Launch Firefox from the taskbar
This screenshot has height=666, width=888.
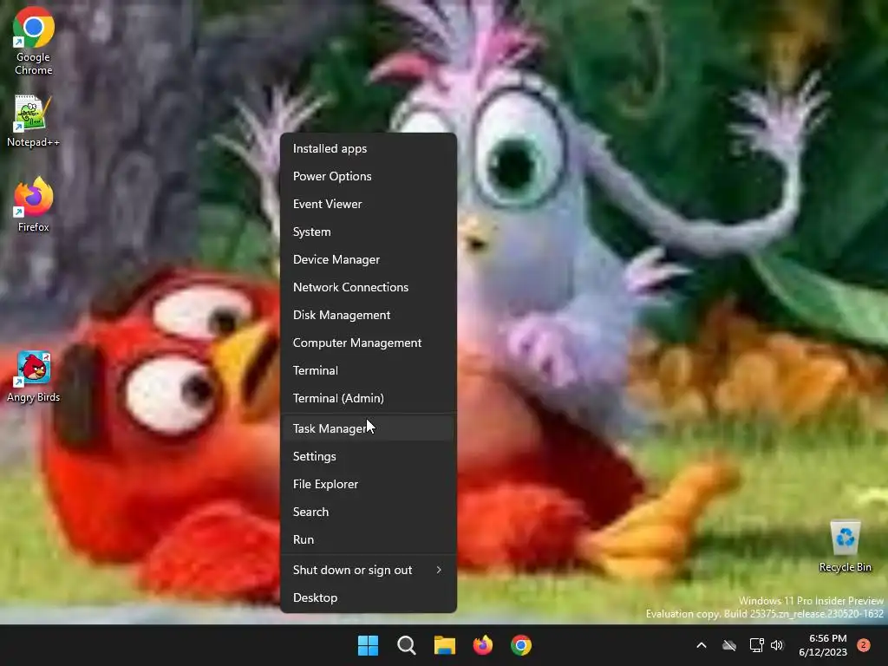click(482, 645)
